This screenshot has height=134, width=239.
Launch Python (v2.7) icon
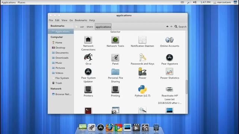click(x=142, y=89)
